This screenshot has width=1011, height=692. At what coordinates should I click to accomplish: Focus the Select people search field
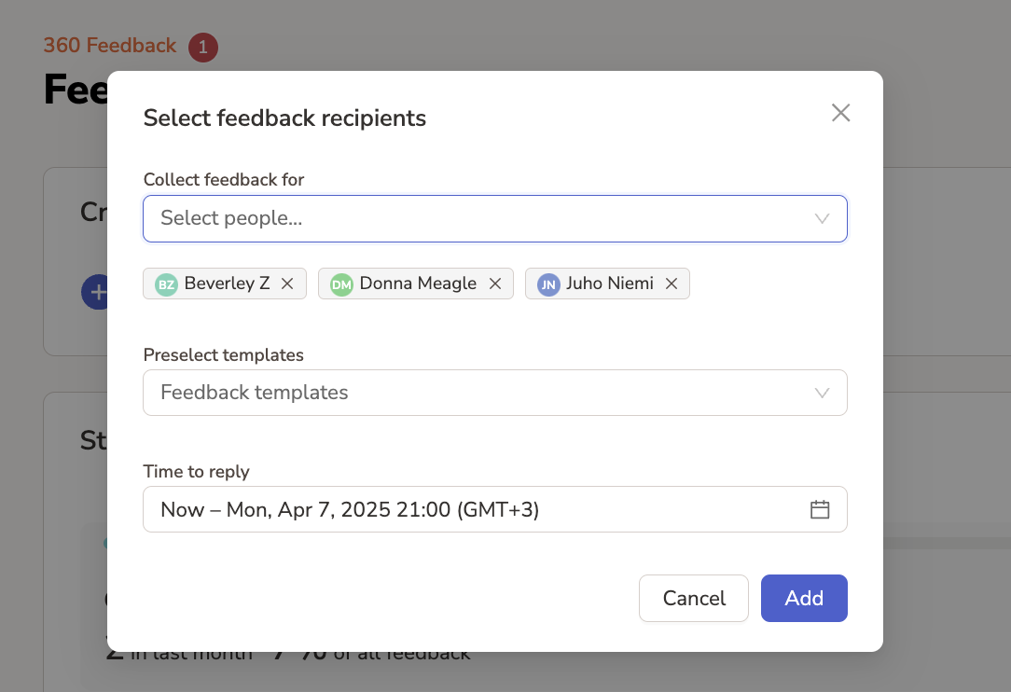[466, 219]
